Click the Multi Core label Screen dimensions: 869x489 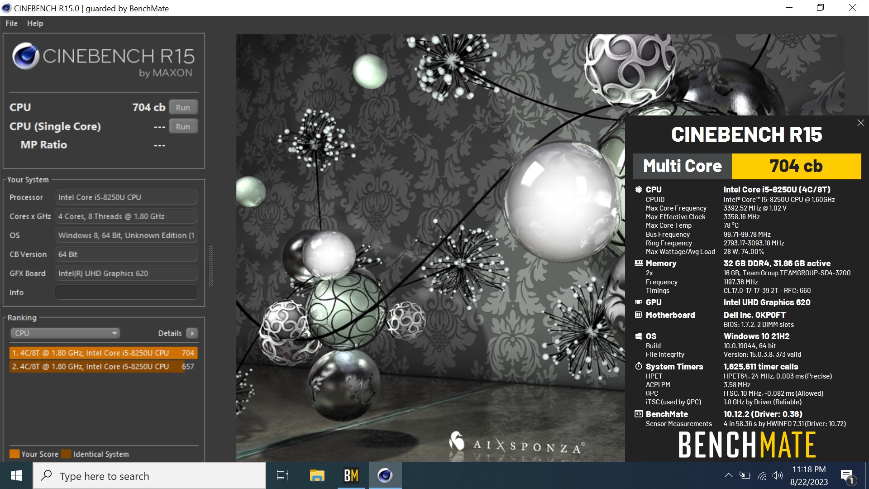[682, 166]
